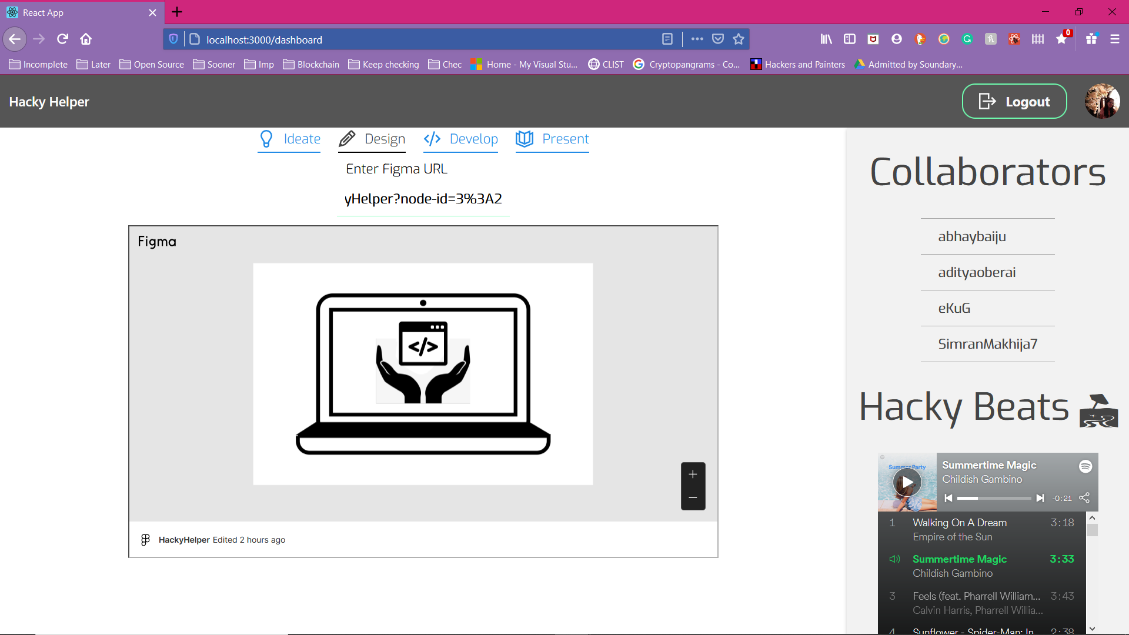Open Firefox hamburger menu
This screenshot has height=635, width=1129.
(x=1114, y=39)
